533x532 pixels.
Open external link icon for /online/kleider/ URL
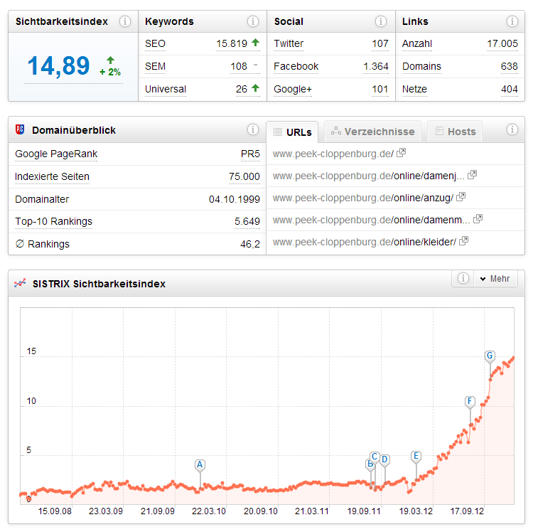pyautogui.click(x=464, y=242)
